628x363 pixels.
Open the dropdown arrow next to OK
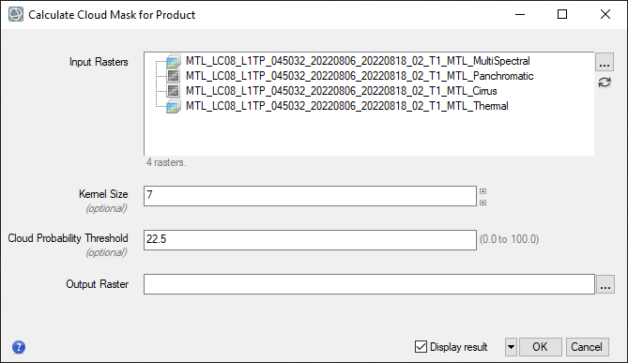[x=511, y=347]
